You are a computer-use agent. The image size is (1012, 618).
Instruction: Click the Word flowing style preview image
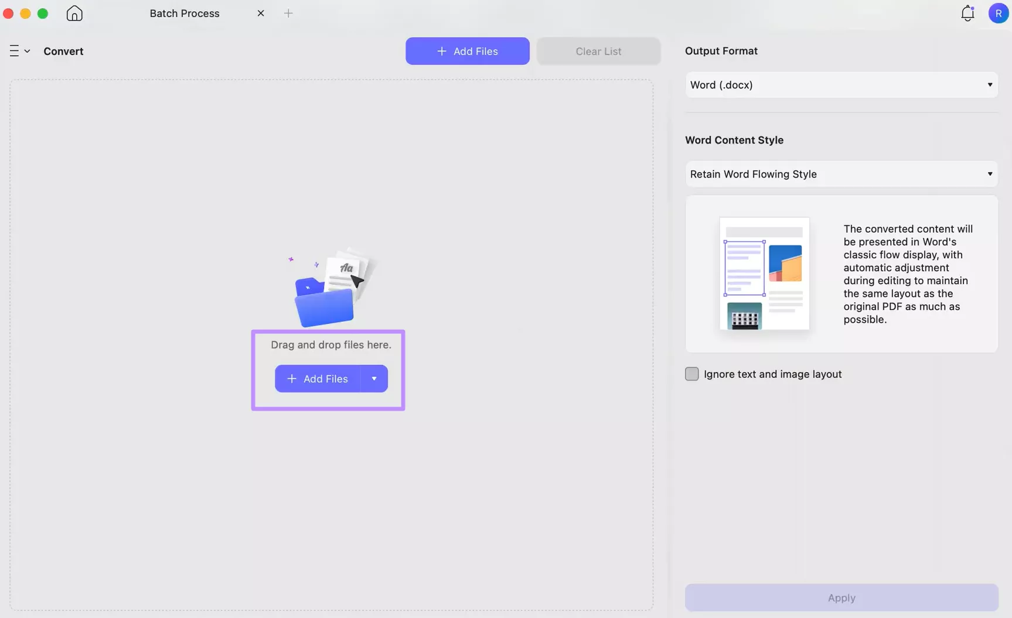[x=764, y=274]
